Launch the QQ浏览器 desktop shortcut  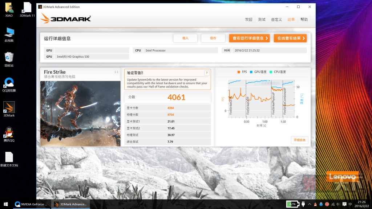coord(9,85)
